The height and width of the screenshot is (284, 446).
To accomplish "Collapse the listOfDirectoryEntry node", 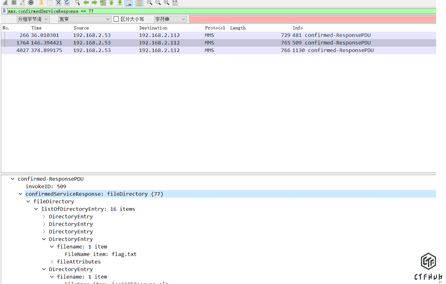I will pyautogui.click(x=36, y=209).
